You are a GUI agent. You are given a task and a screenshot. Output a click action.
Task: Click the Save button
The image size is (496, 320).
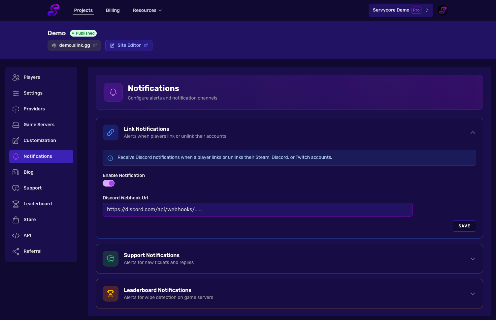tap(464, 226)
